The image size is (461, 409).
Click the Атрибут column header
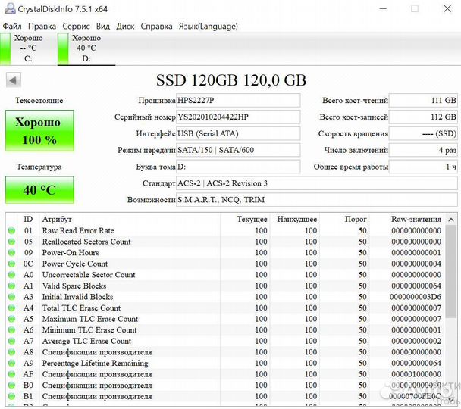(130, 220)
